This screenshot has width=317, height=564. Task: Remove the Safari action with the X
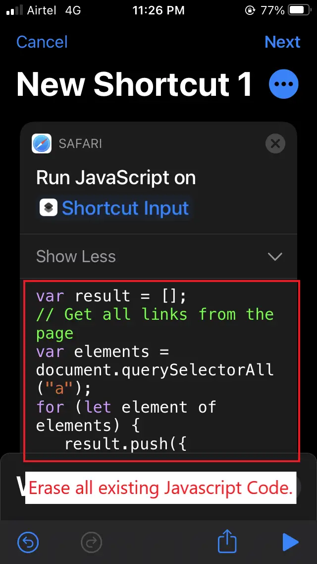[275, 143]
